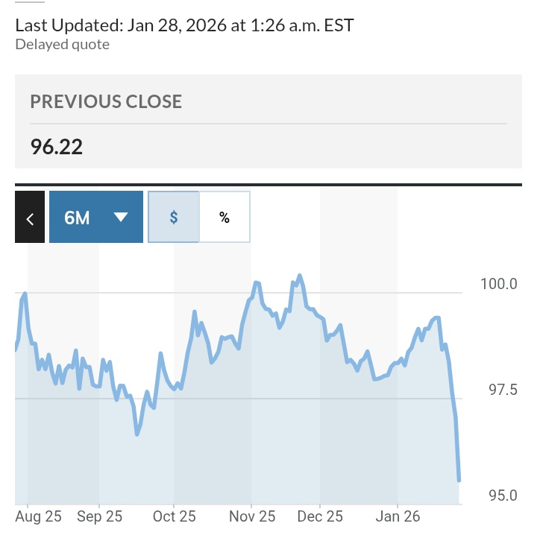This screenshot has width=537, height=535.
Task: Click the back chevron arrow button
Action: coord(30,218)
